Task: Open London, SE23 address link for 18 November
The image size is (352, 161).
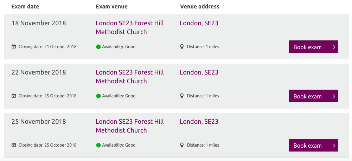Action: 199,23
